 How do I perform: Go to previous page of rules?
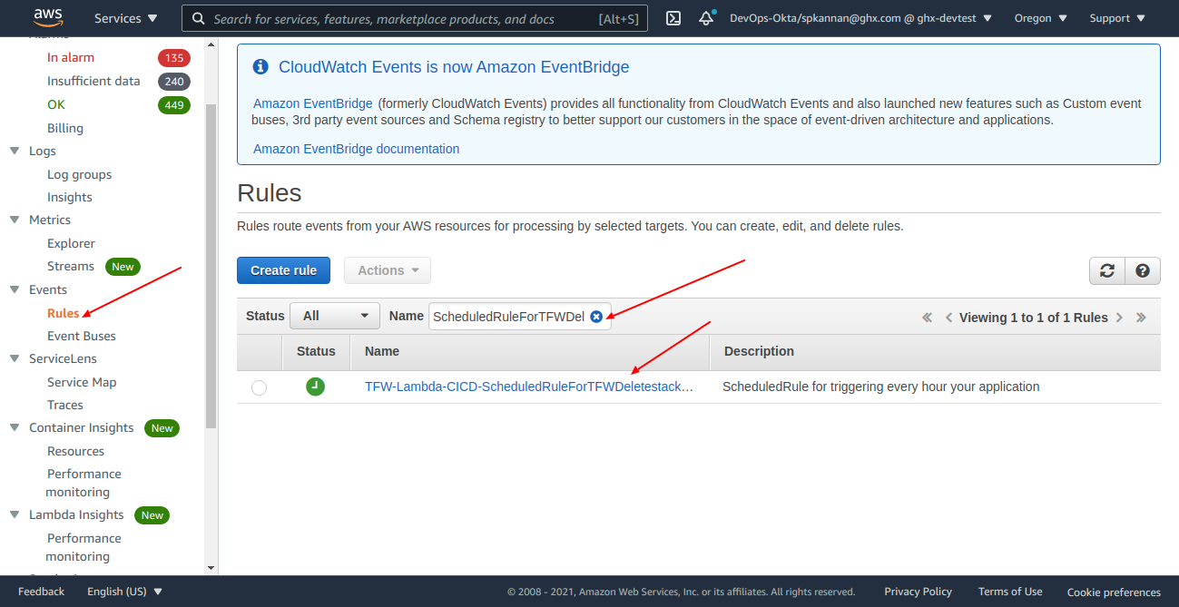point(948,318)
